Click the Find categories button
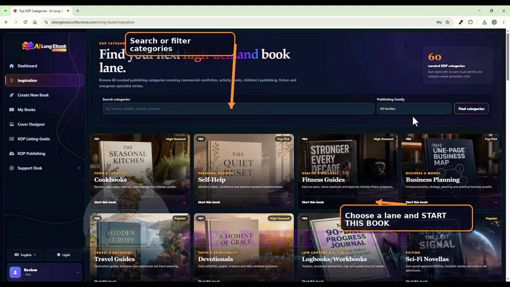Image resolution: width=510 pixels, height=287 pixels. coord(471,109)
